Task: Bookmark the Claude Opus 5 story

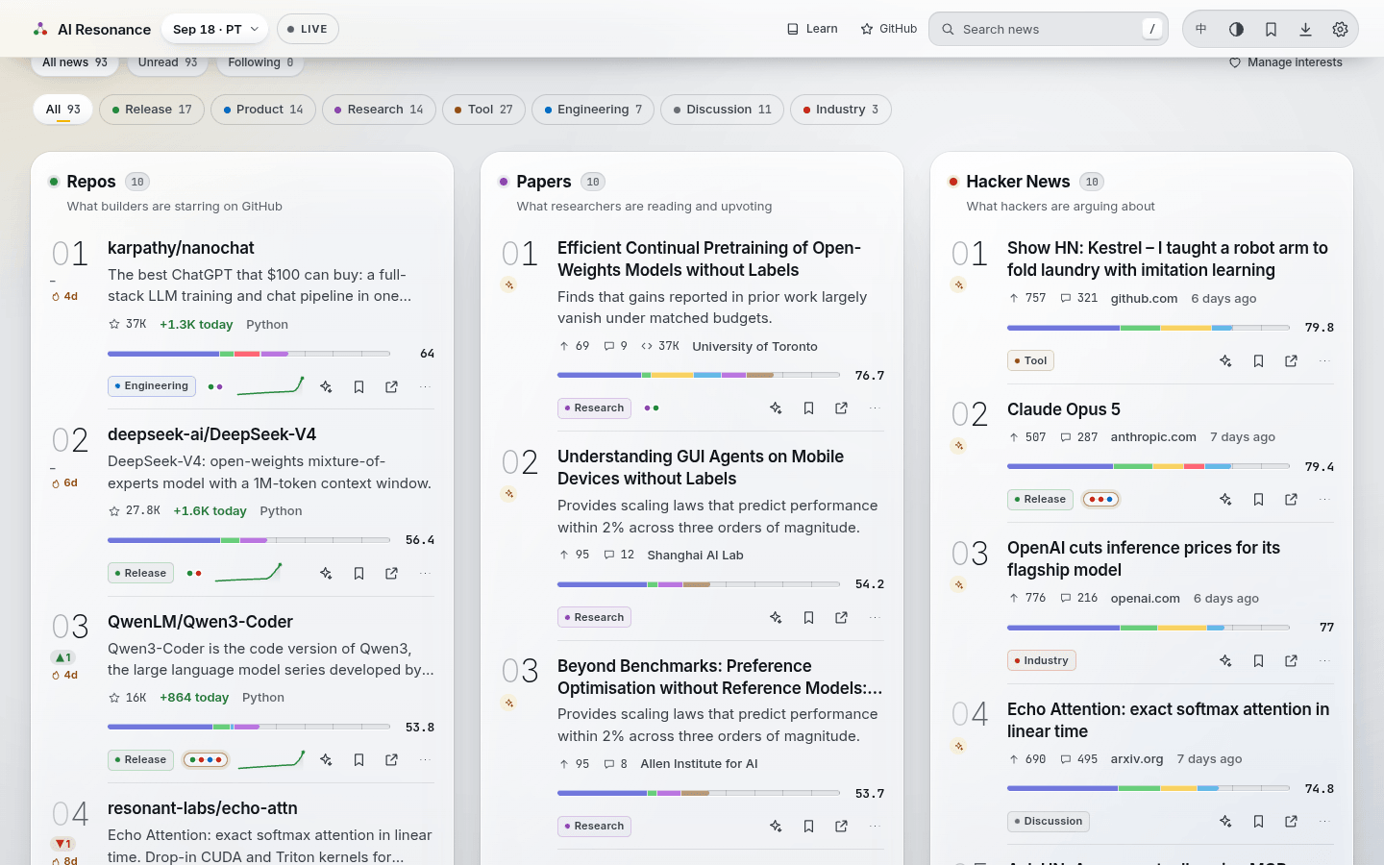Action: tap(1258, 499)
